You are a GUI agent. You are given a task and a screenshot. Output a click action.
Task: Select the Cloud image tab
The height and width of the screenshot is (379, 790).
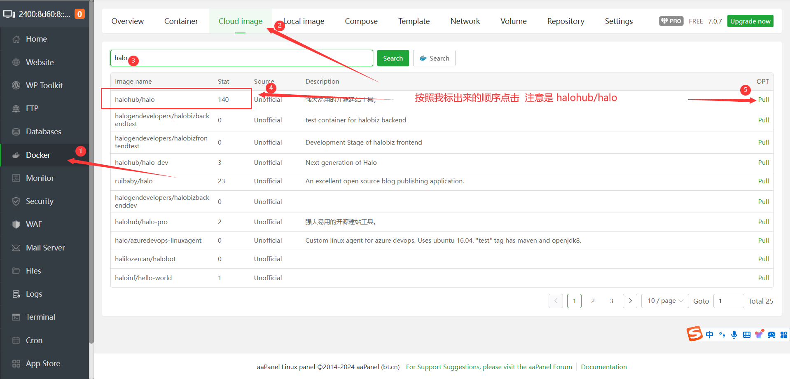pos(241,21)
